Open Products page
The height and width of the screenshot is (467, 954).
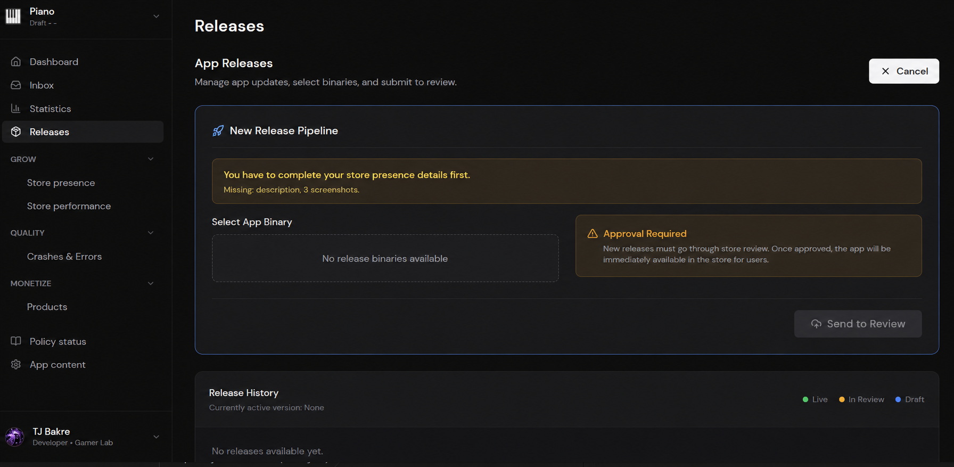(47, 307)
